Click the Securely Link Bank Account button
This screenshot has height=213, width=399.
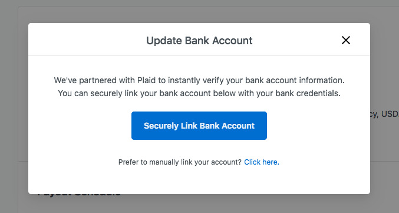click(x=199, y=126)
